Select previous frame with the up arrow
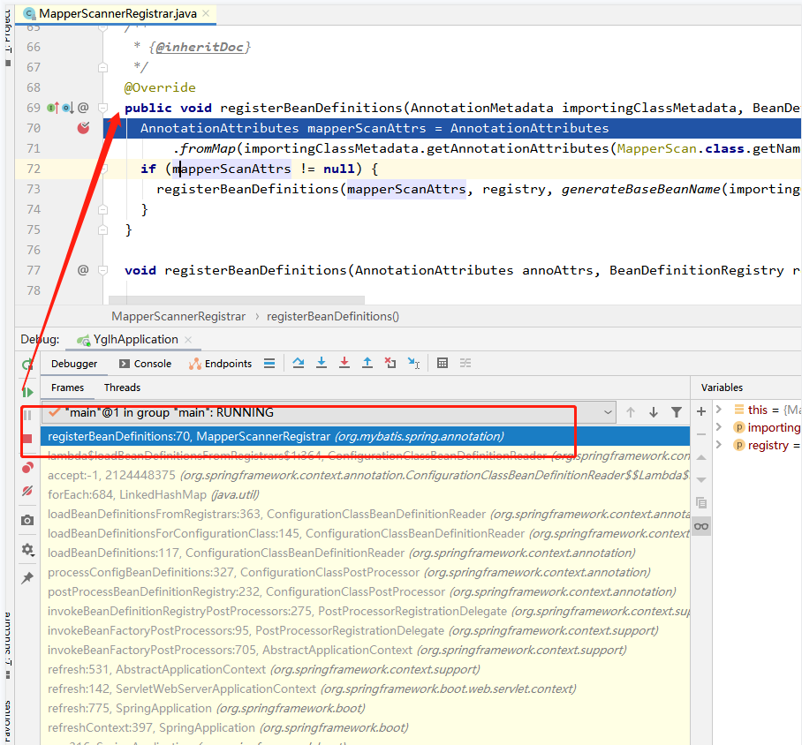The image size is (802, 745). (x=631, y=412)
